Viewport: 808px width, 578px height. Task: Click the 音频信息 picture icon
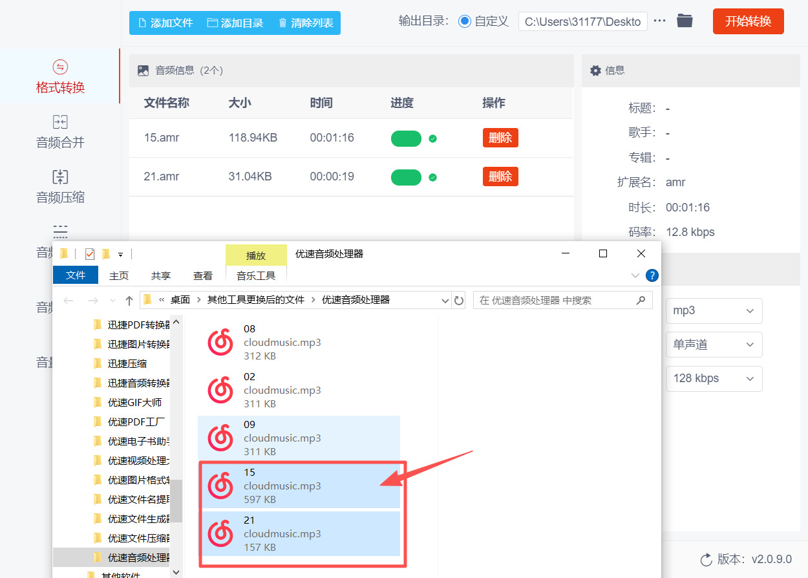tap(143, 70)
